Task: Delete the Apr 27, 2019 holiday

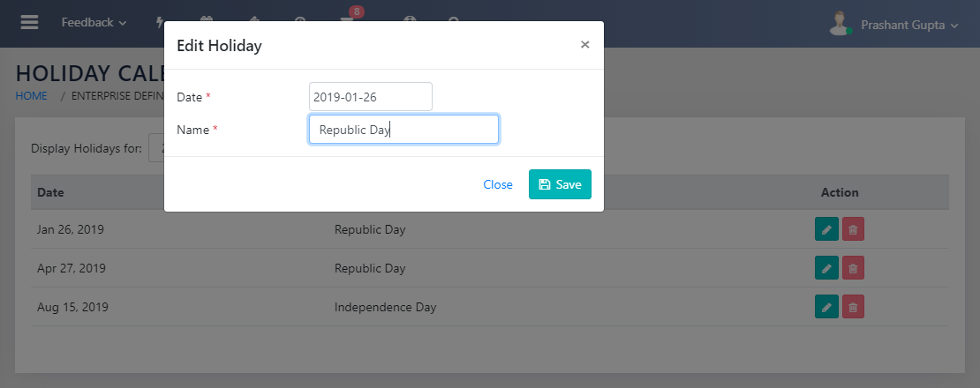Action: pyautogui.click(x=853, y=268)
